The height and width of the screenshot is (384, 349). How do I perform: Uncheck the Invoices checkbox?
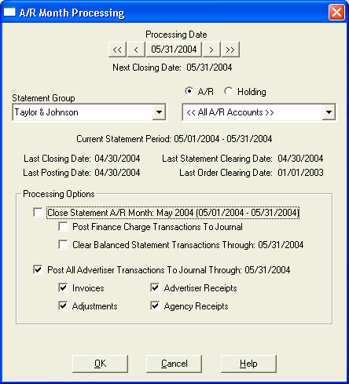(63, 287)
